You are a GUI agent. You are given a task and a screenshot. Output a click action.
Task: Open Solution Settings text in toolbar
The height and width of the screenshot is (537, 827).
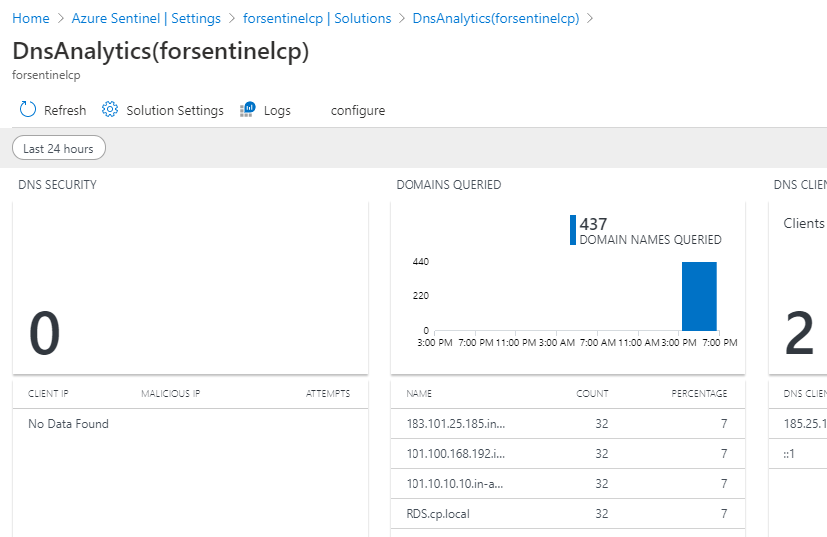coord(175,110)
